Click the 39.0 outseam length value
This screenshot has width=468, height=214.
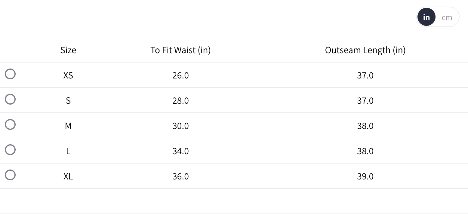(365, 176)
